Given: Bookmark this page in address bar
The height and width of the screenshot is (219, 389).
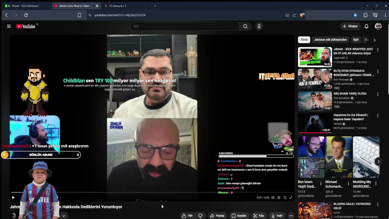Looking at the screenshot, I should [79, 15].
